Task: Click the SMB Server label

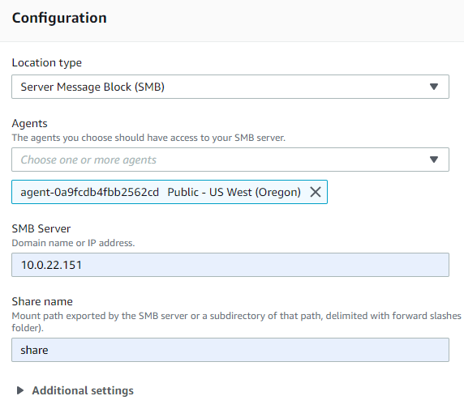Action: click(41, 228)
